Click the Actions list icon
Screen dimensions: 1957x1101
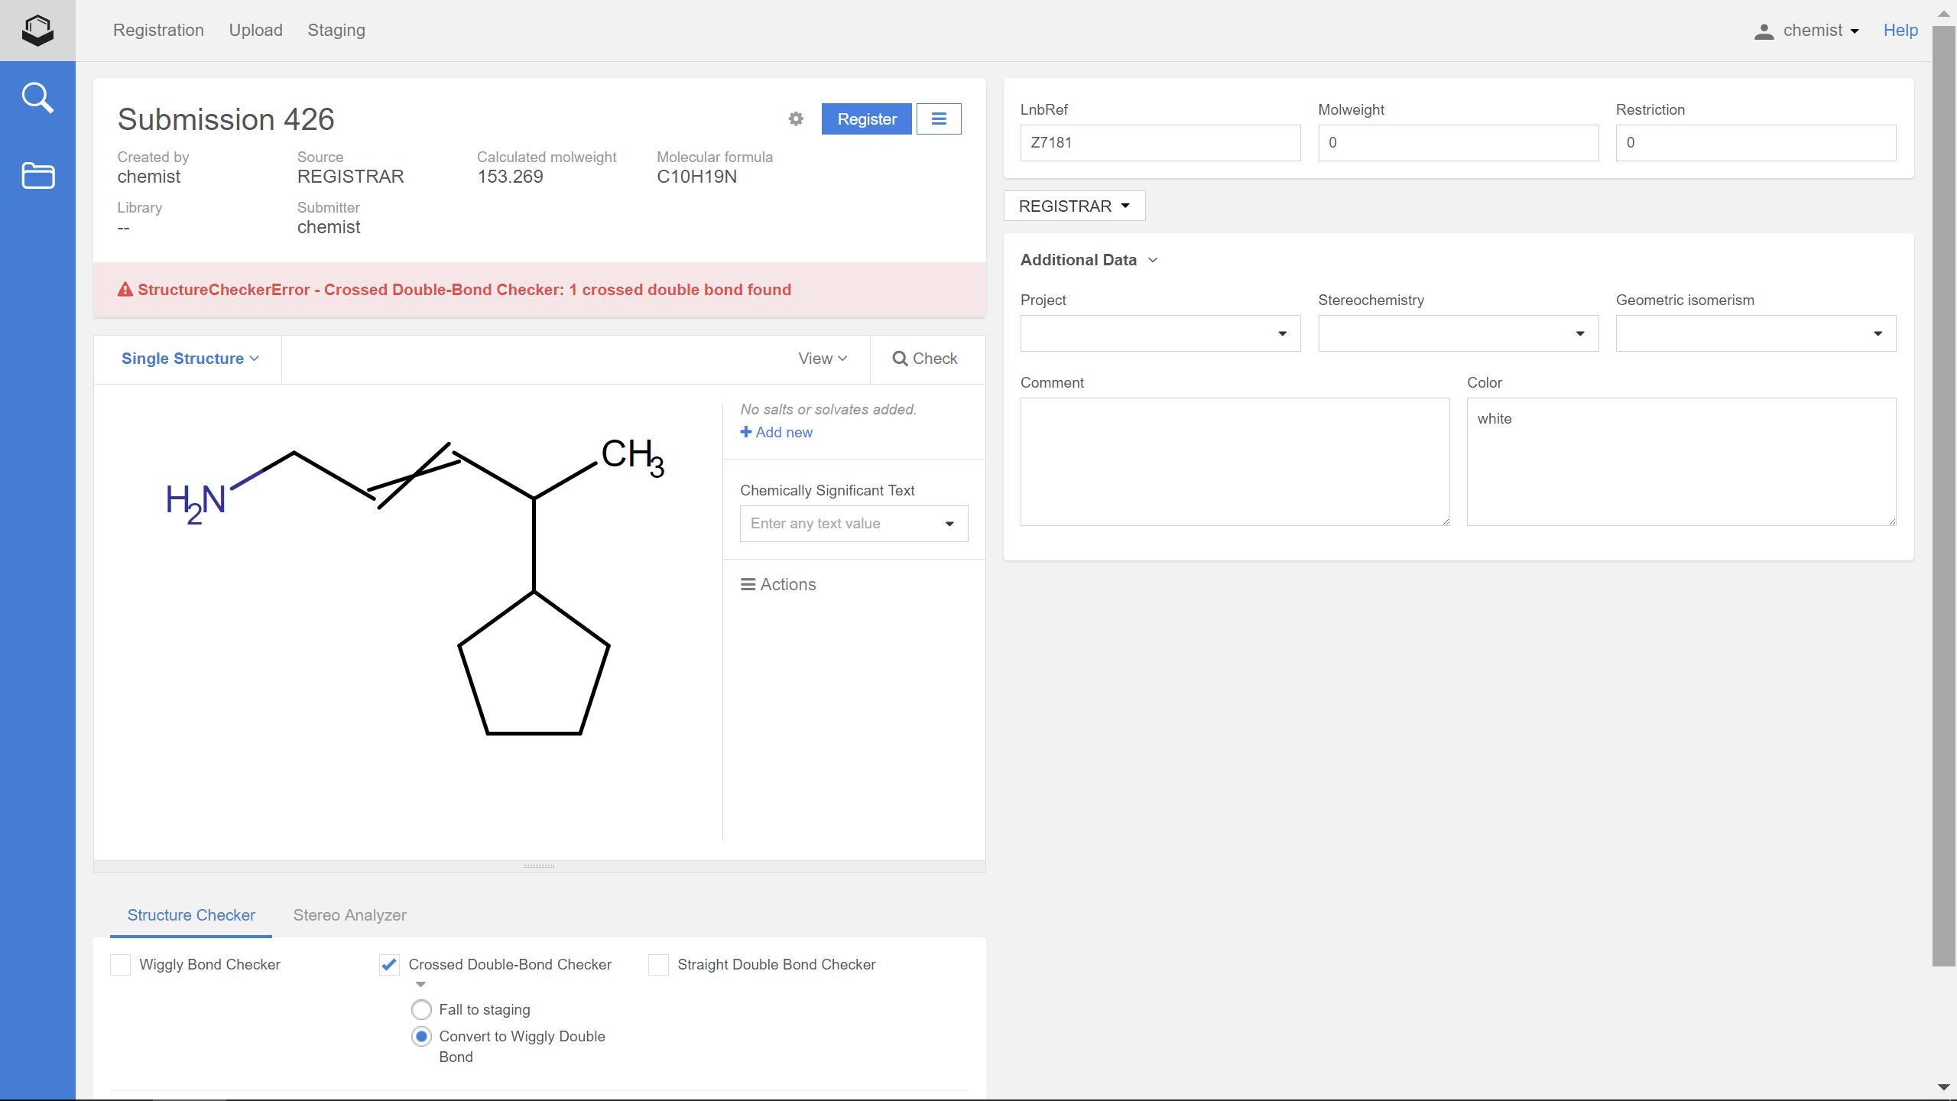(x=748, y=584)
